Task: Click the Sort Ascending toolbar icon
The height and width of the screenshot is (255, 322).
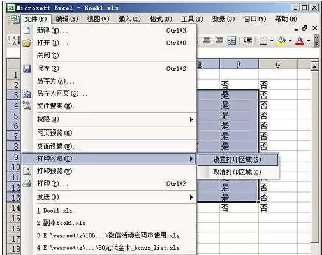Action: [16, 40]
